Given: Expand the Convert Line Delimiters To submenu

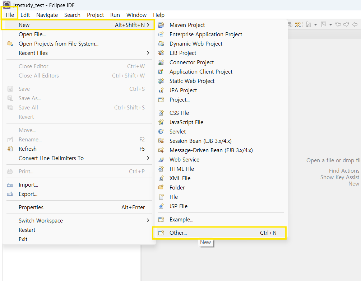Looking at the screenshot, I should pos(148,158).
